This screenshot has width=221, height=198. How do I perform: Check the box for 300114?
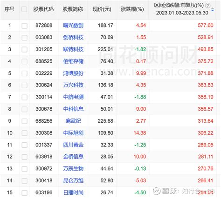(x=24, y=97)
